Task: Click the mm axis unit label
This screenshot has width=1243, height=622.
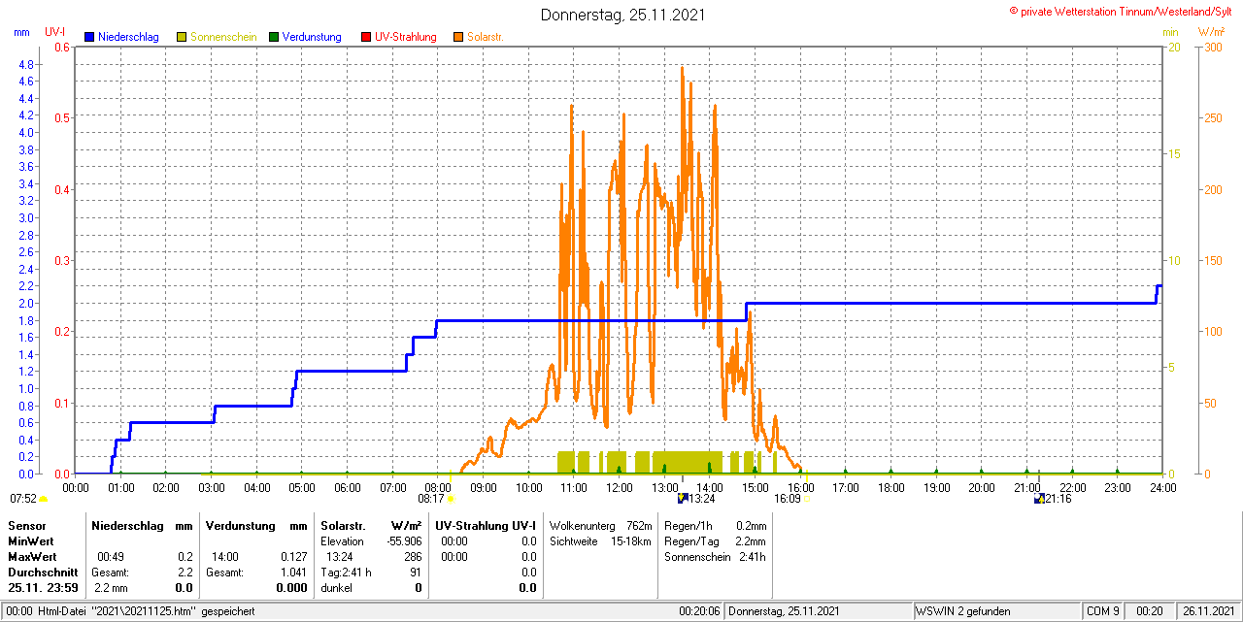Action: (x=22, y=32)
